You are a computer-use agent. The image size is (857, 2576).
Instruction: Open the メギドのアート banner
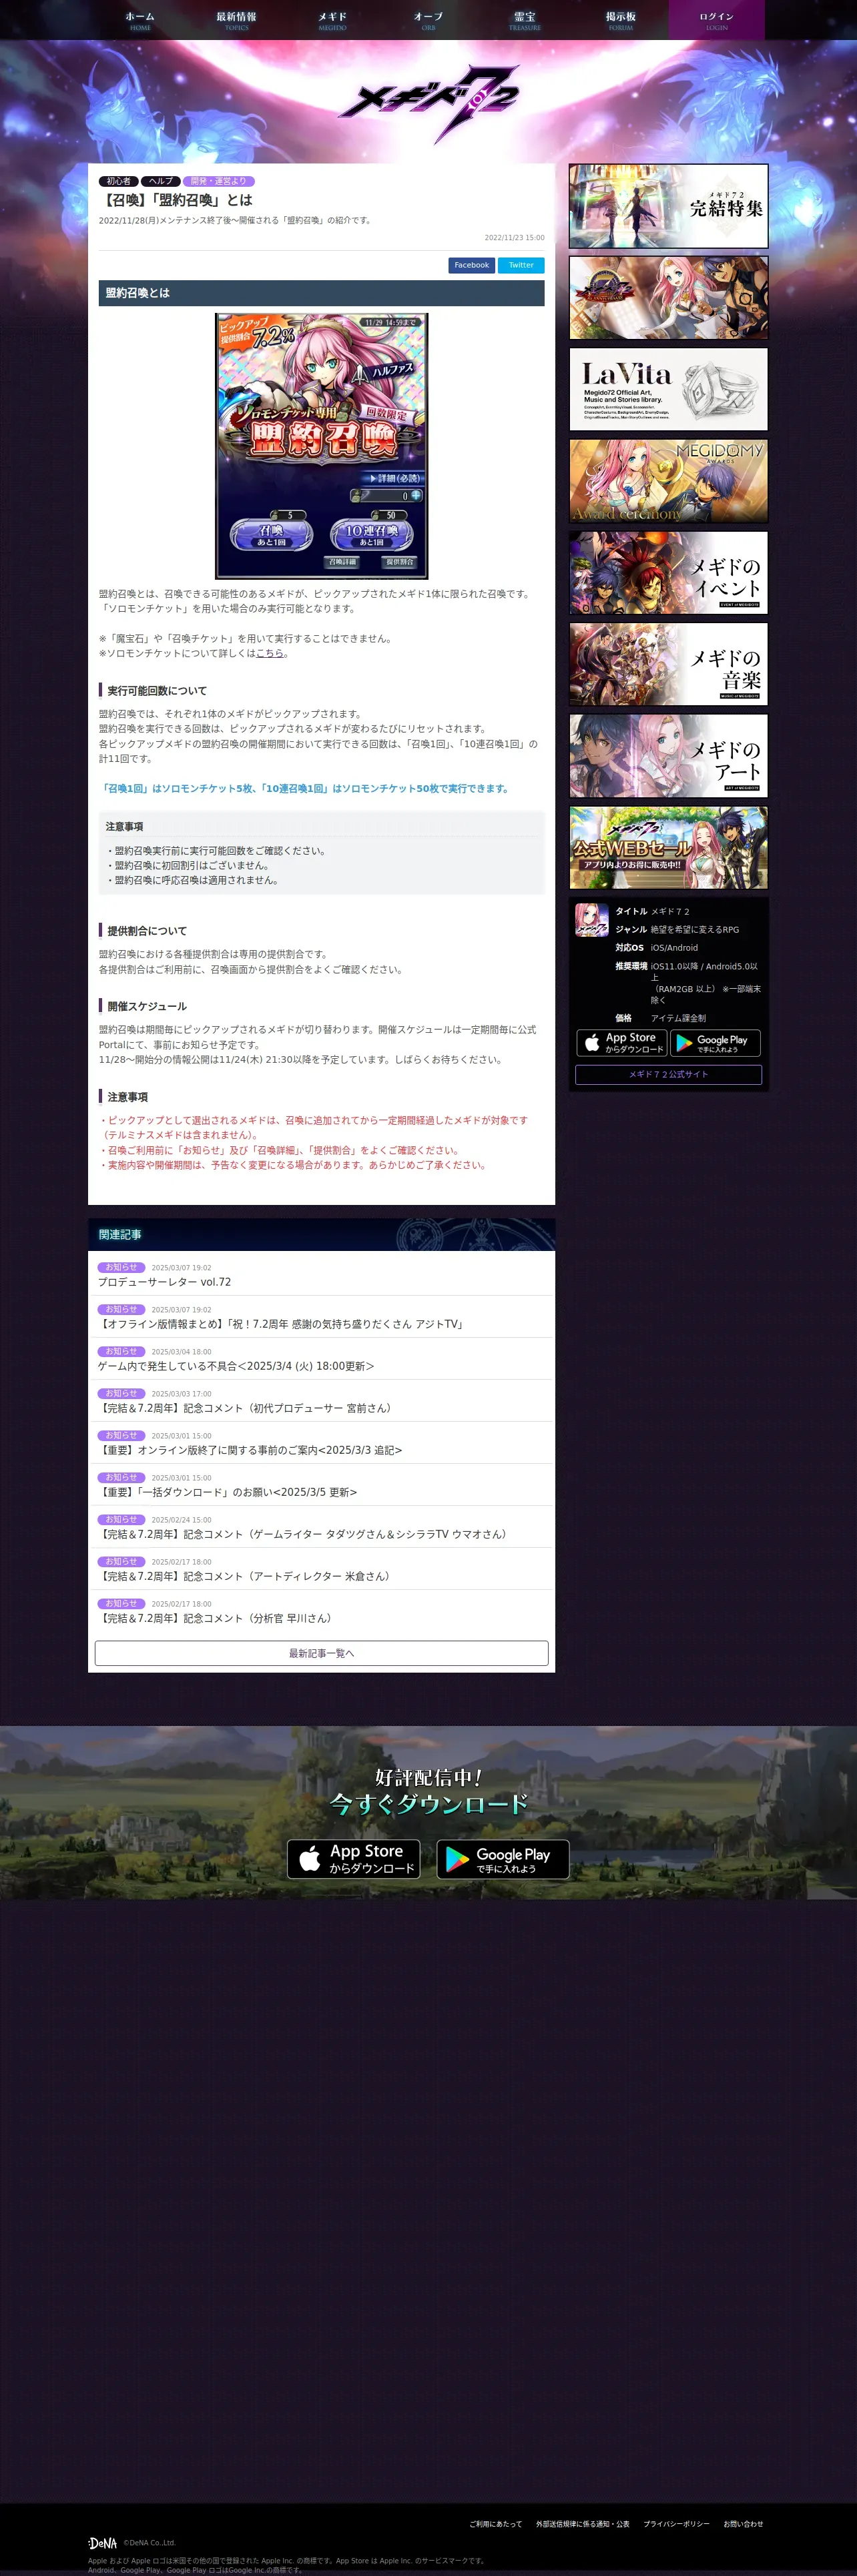click(x=669, y=756)
